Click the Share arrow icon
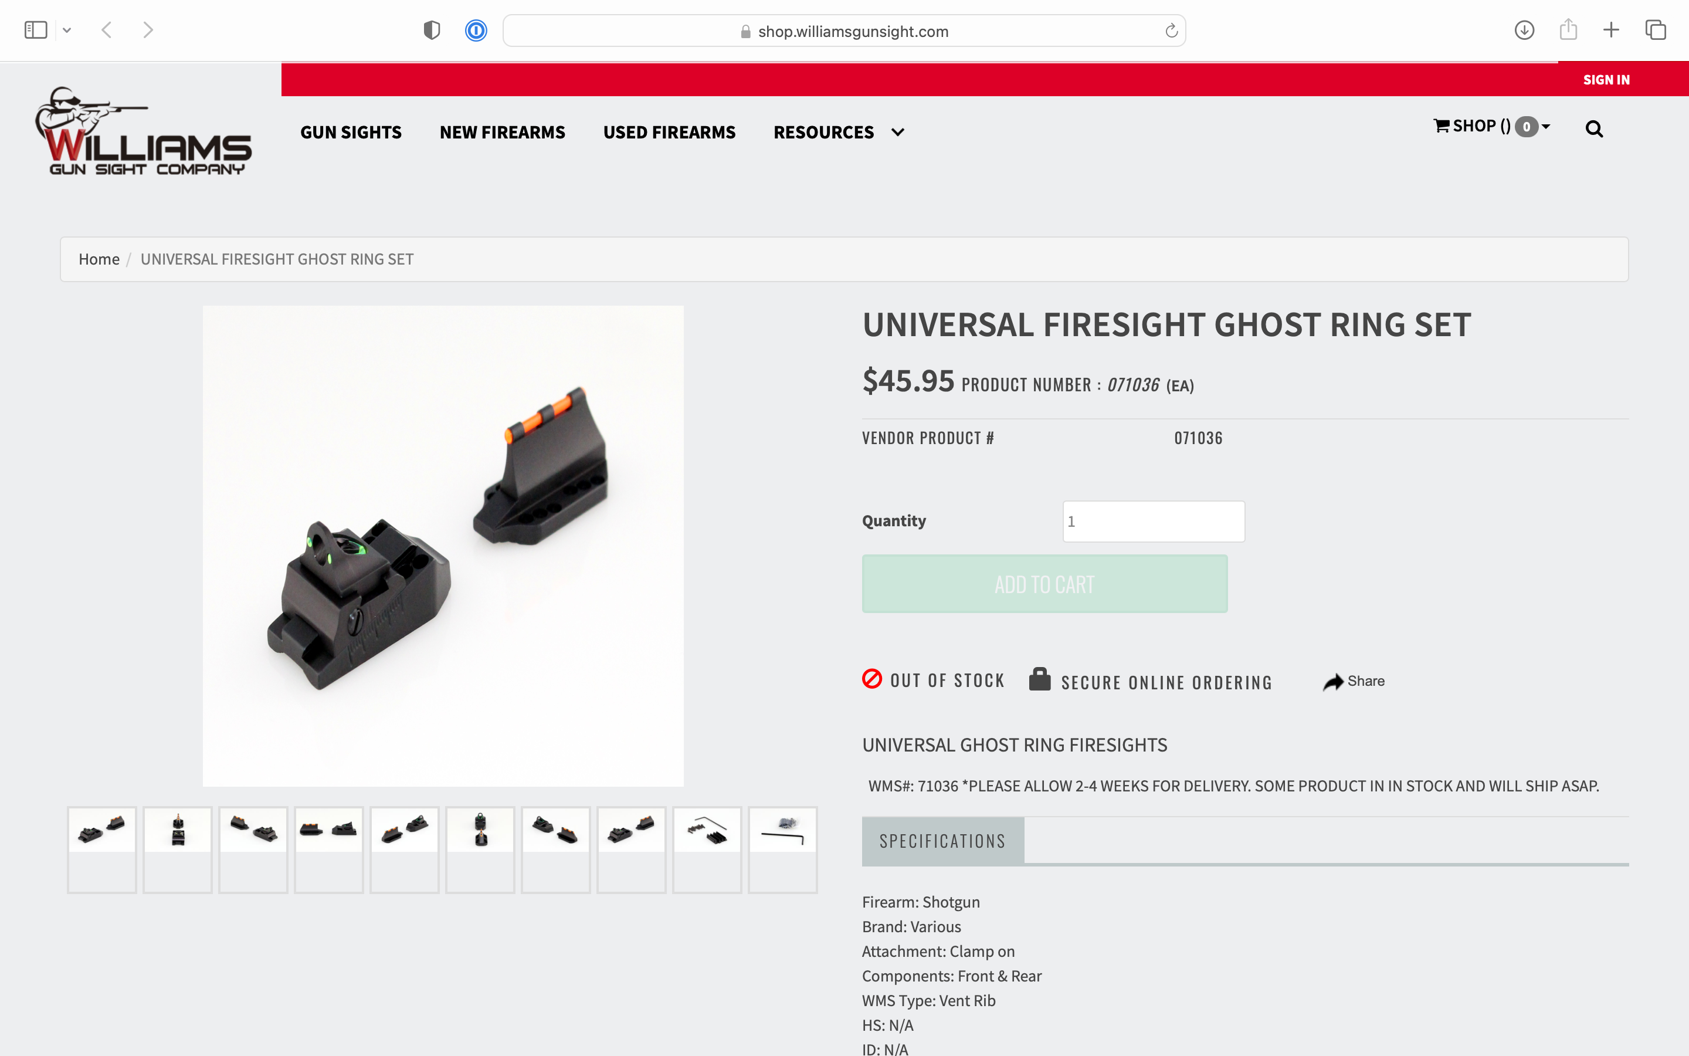This screenshot has height=1056, width=1689. tap(1333, 682)
